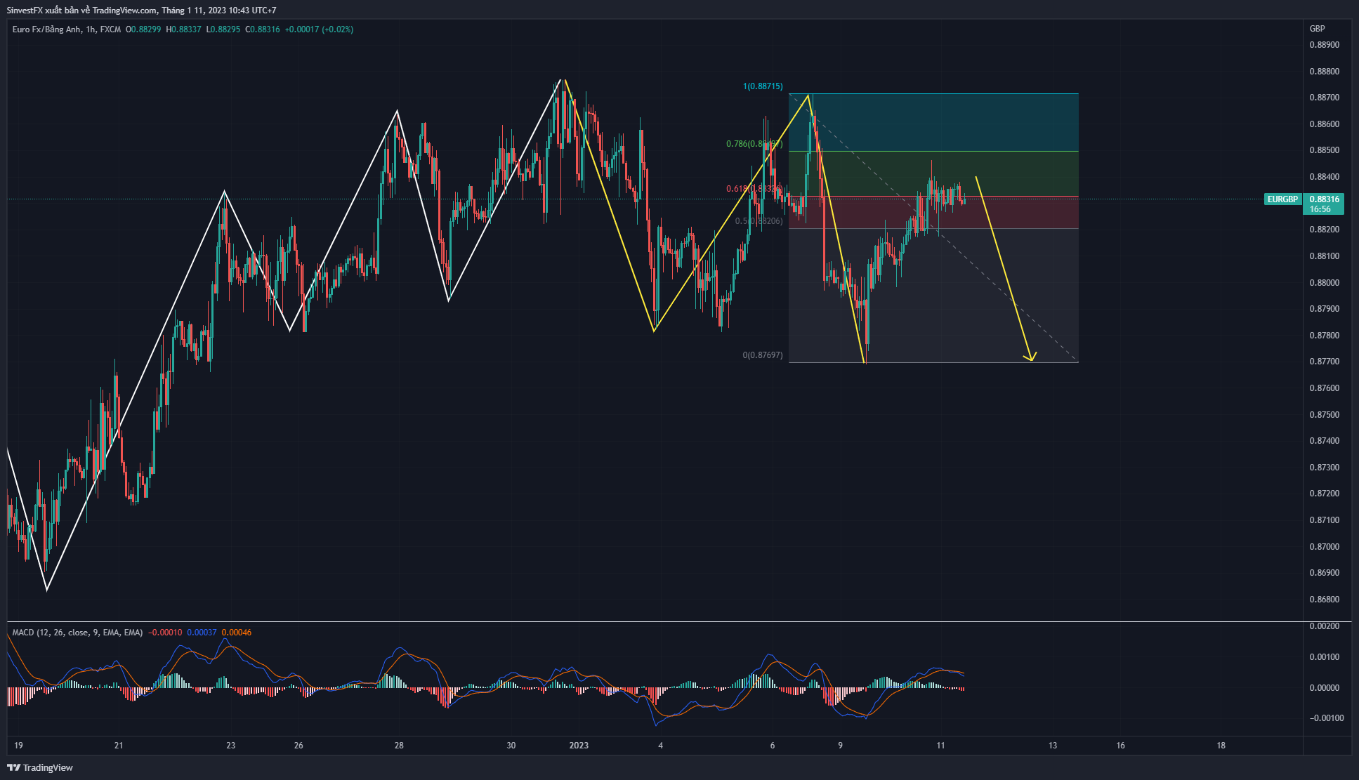The image size is (1359, 780).
Task: Click the SinvestFX TradingView.com publish header
Action: tap(141, 11)
